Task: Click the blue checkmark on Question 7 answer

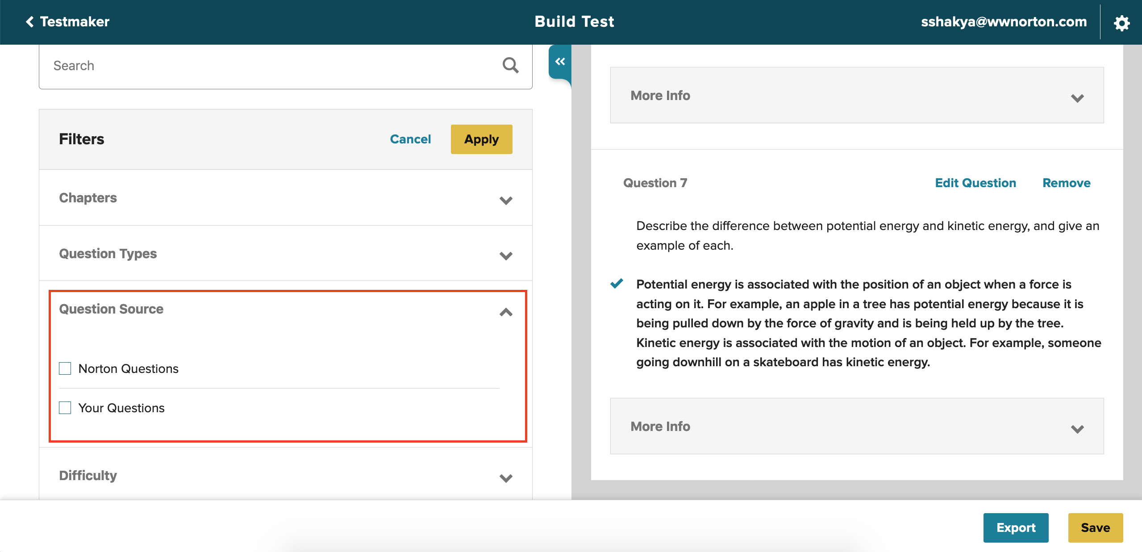Action: click(x=617, y=284)
